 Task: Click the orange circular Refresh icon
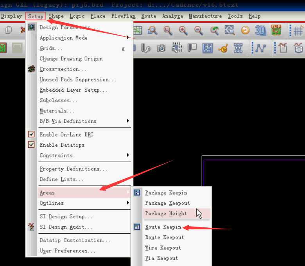245,30
